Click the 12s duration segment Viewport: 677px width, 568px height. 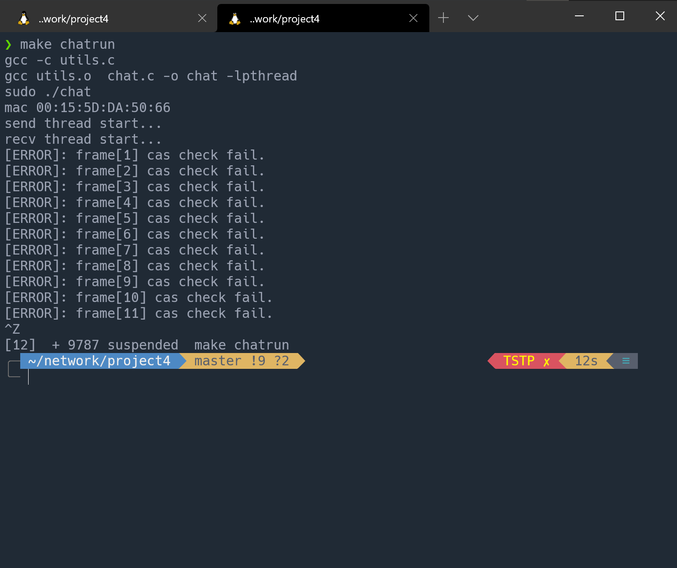click(586, 361)
